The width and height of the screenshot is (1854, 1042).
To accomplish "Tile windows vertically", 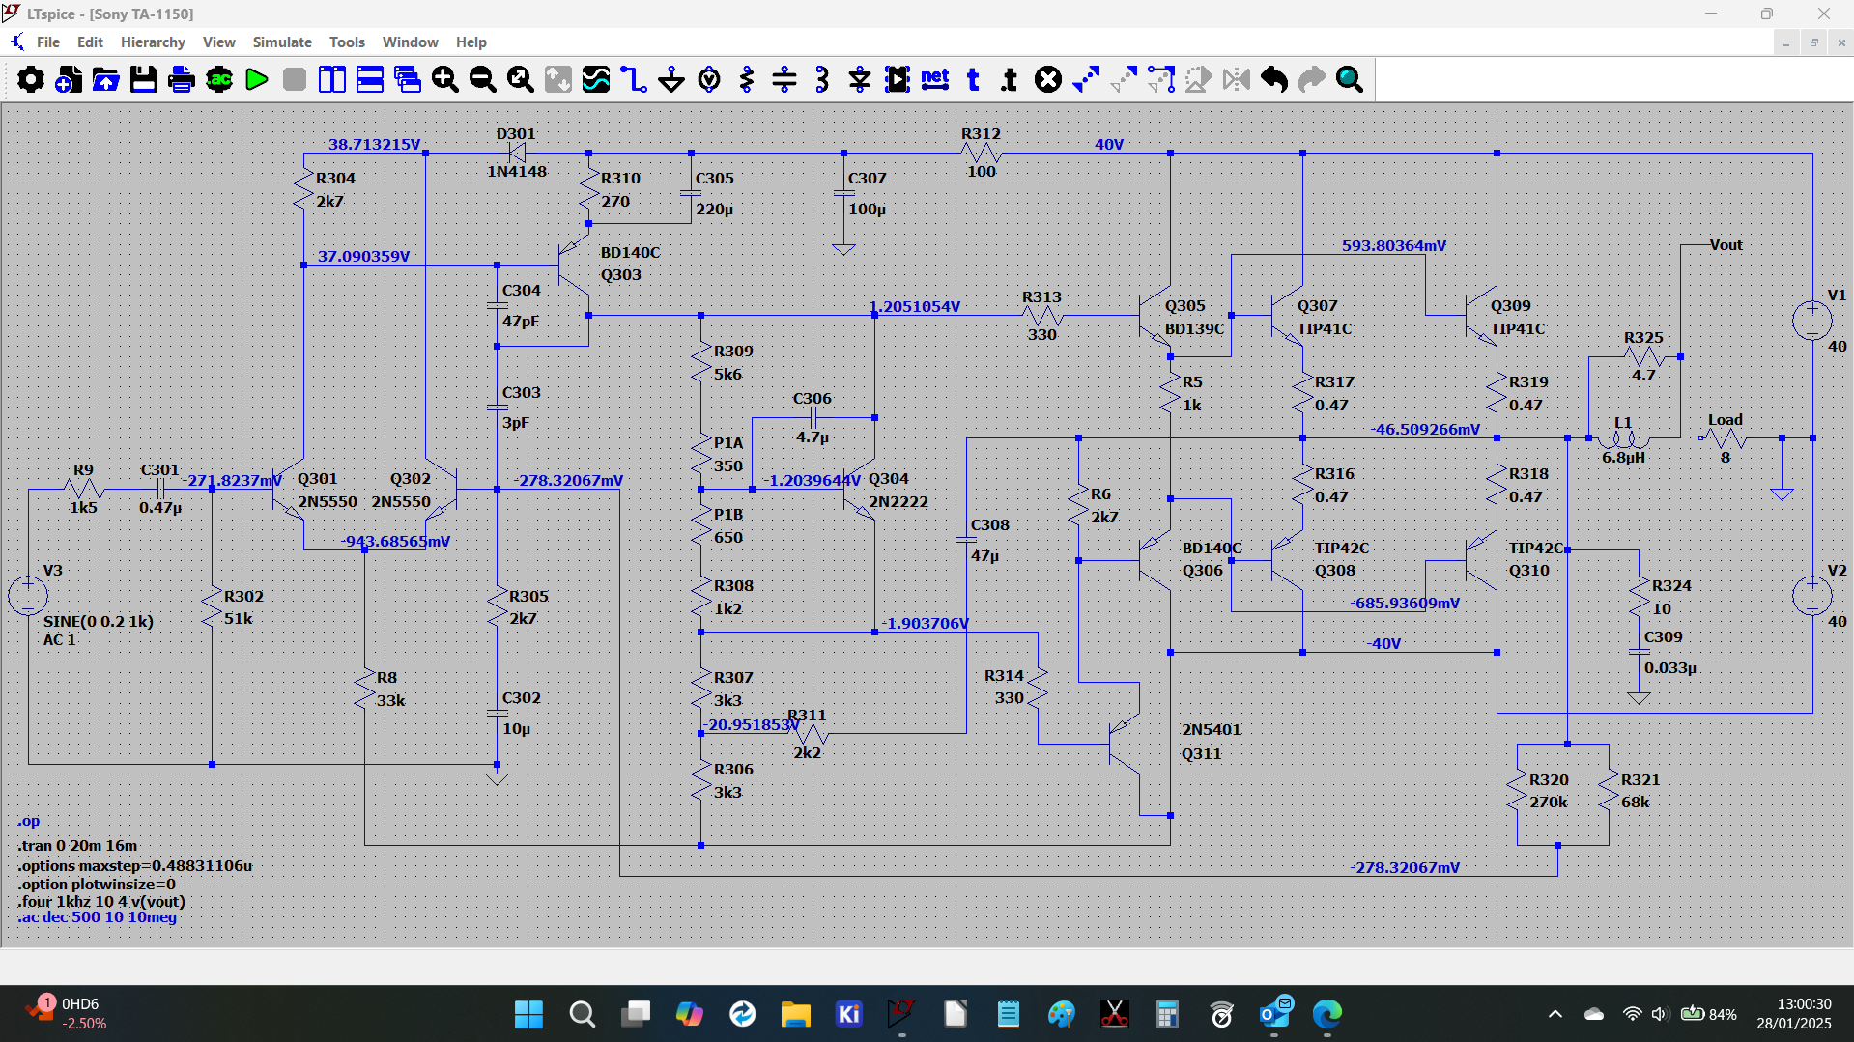I will (332, 79).
